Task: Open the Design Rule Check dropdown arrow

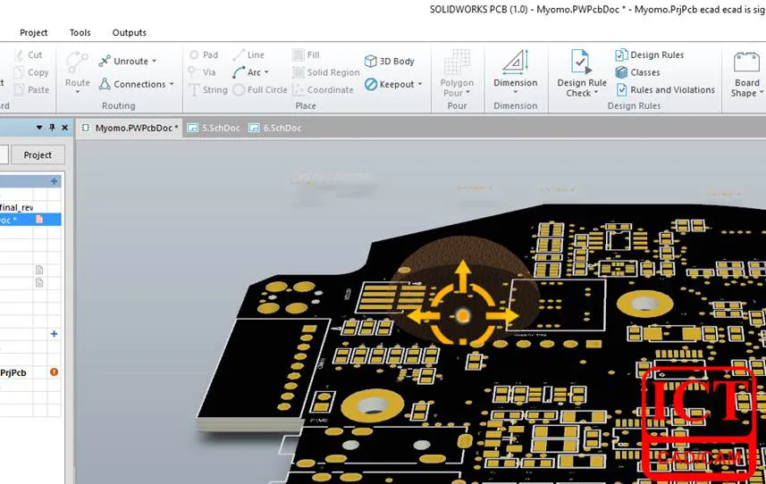Action: coord(596,92)
